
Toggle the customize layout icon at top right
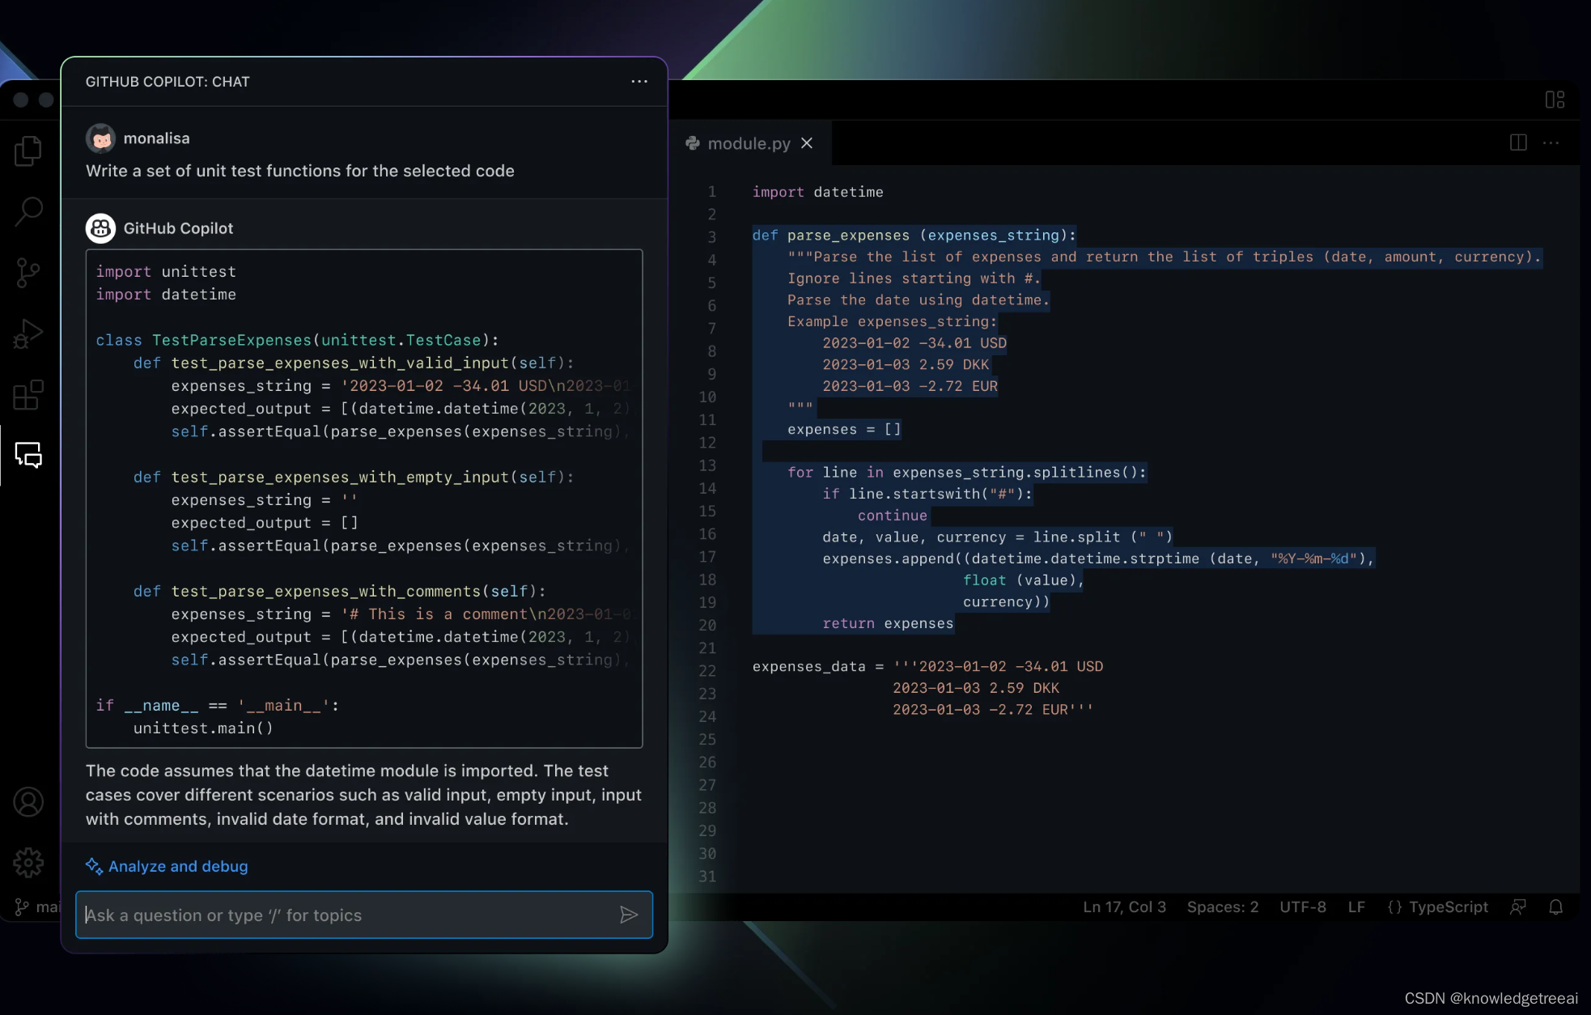(x=1555, y=100)
